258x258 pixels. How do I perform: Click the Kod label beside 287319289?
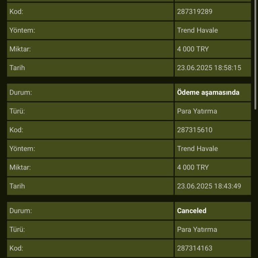click(16, 11)
